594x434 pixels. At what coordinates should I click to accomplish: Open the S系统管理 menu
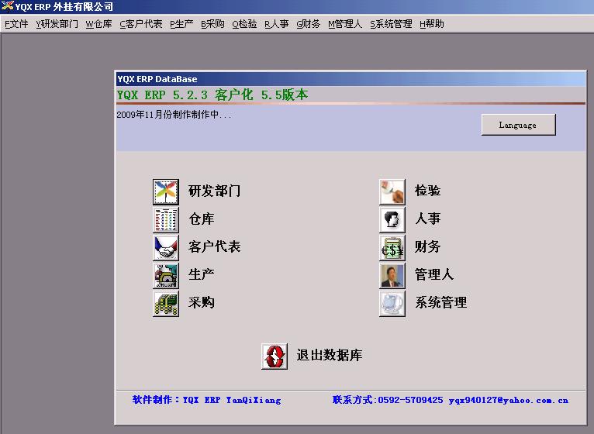(391, 24)
